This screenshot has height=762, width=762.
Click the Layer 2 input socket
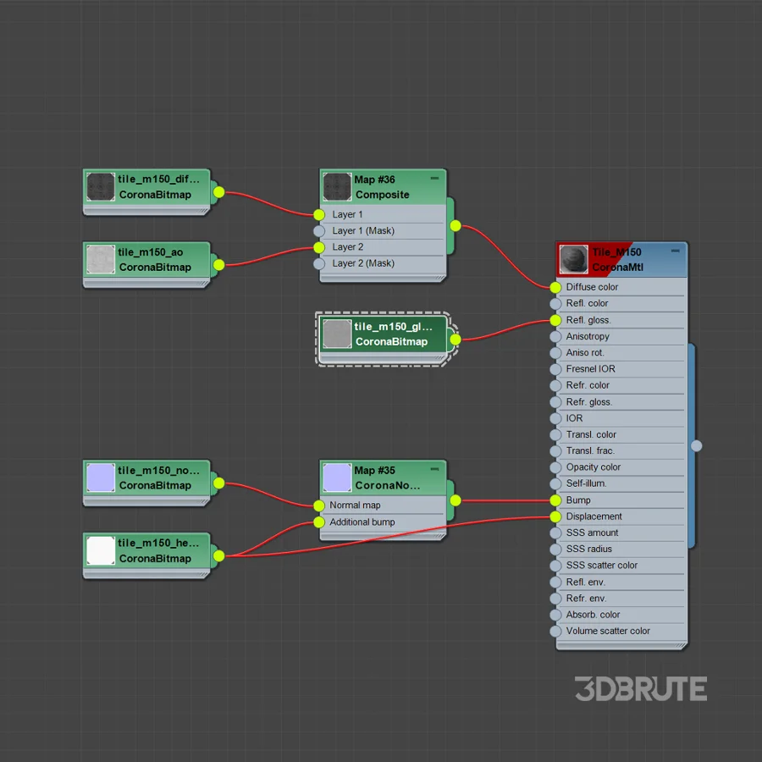pyautogui.click(x=319, y=247)
